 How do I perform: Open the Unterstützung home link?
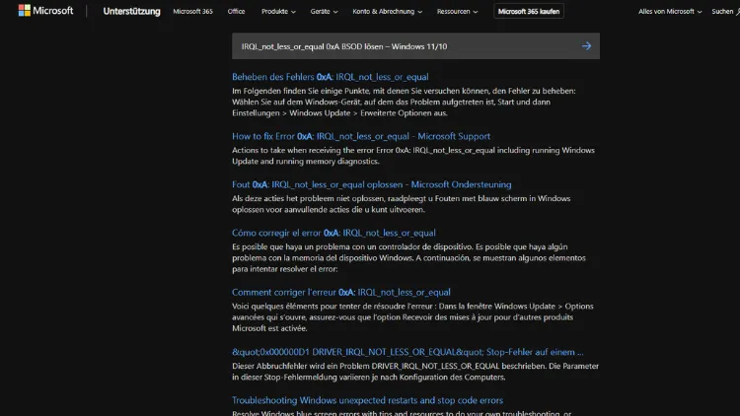pyautogui.click(x=131, y=11)
